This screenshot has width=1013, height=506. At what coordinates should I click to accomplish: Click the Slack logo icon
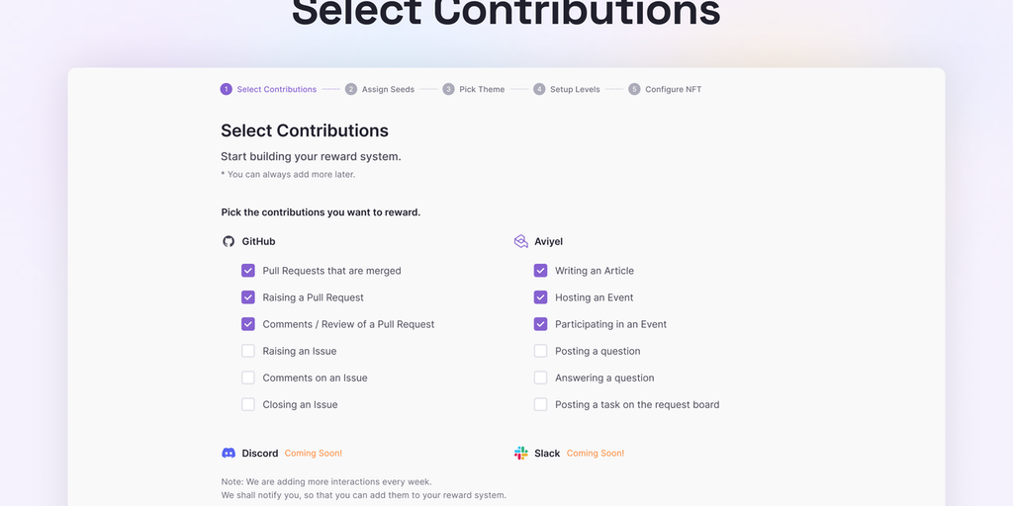click(521, 453)
